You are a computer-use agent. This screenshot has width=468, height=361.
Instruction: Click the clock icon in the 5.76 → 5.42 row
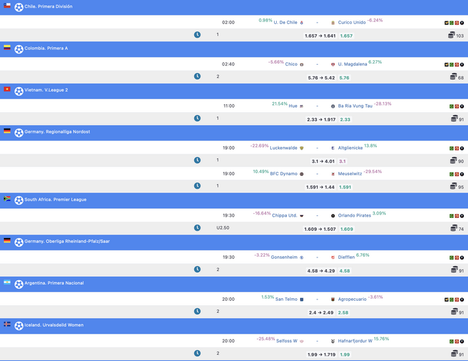coord(197,76)
